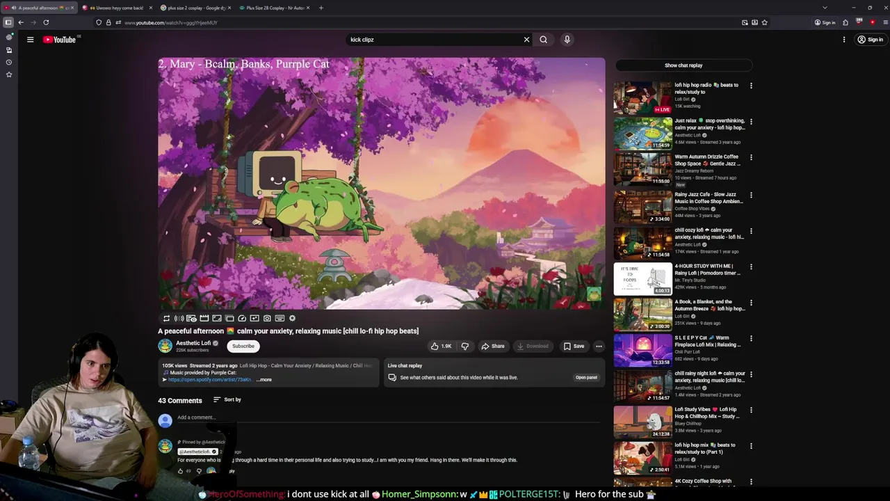Go back with the browser arrow
Image resolution: width=890 pixels, height=501 pixels.
(x=21, y=22)
